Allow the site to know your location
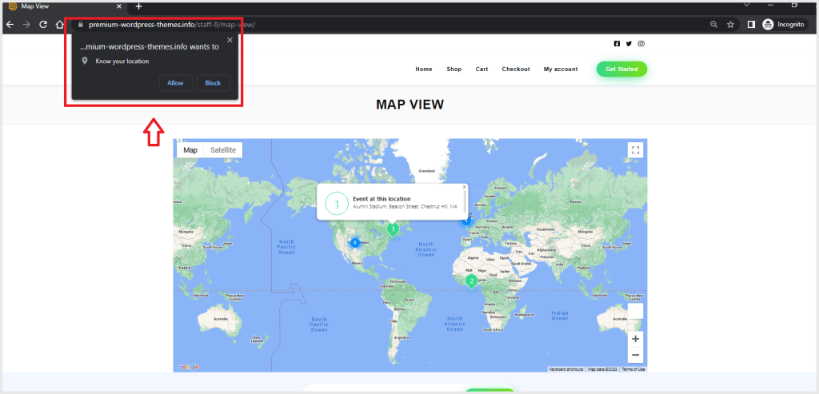This screenshot has width=819, height=394. (x=175, y=83)
